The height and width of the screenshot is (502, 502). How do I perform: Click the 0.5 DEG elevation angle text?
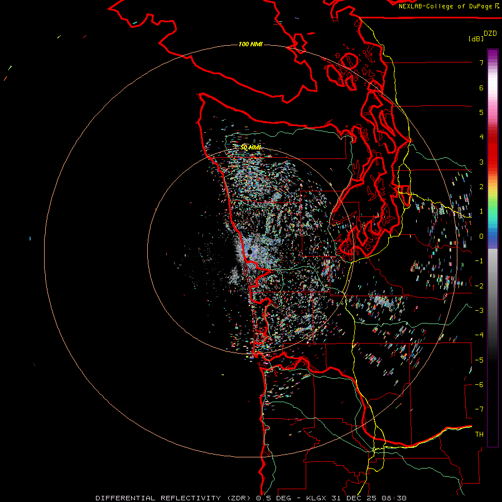tap(274, 498)
